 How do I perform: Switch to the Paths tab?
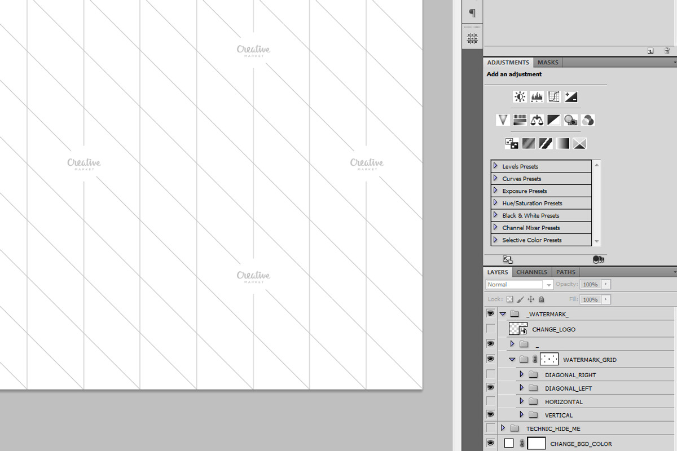(x=566, y=272)
